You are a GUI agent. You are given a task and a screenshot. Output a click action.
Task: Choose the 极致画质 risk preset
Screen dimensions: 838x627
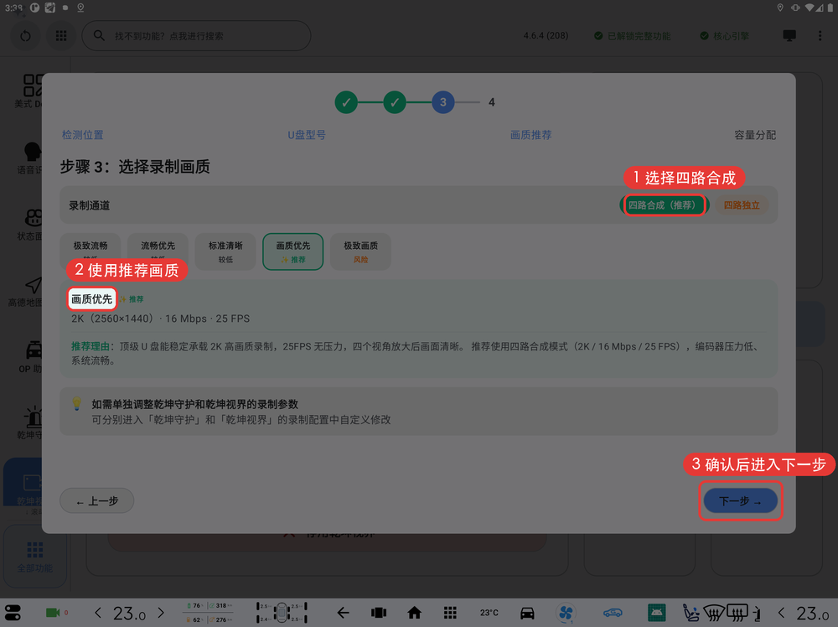[360, 251]
